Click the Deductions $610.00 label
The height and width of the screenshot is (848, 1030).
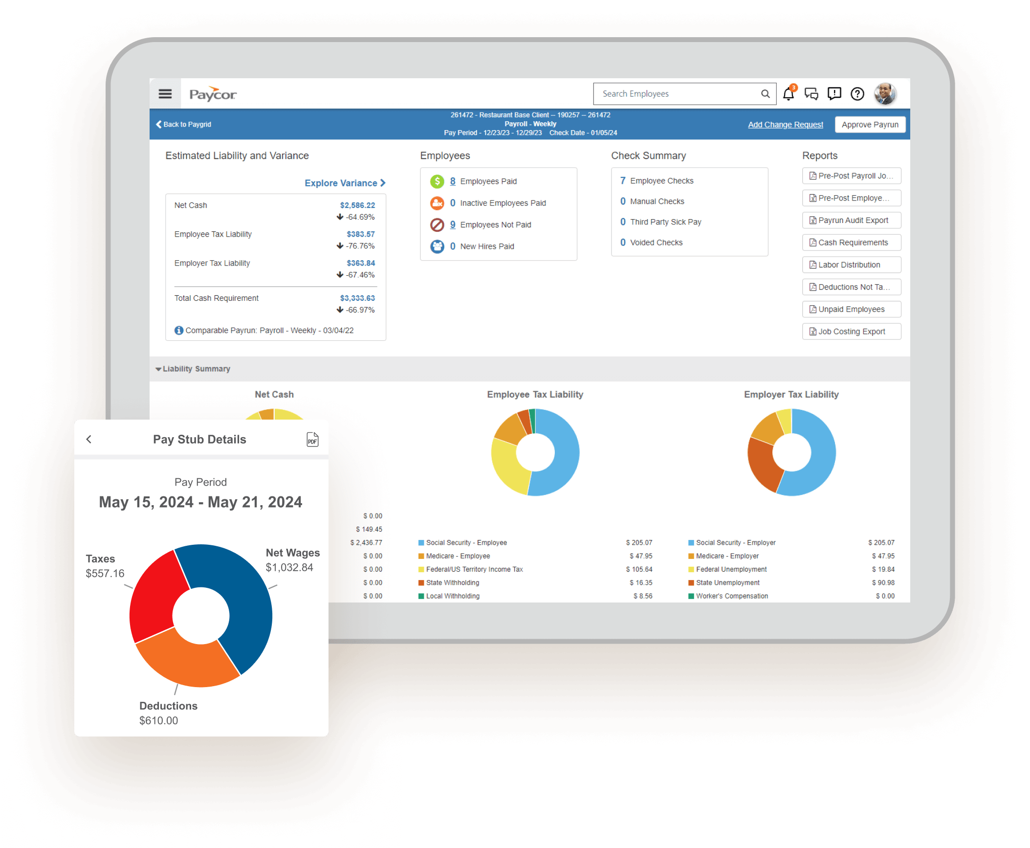[168, 714]
